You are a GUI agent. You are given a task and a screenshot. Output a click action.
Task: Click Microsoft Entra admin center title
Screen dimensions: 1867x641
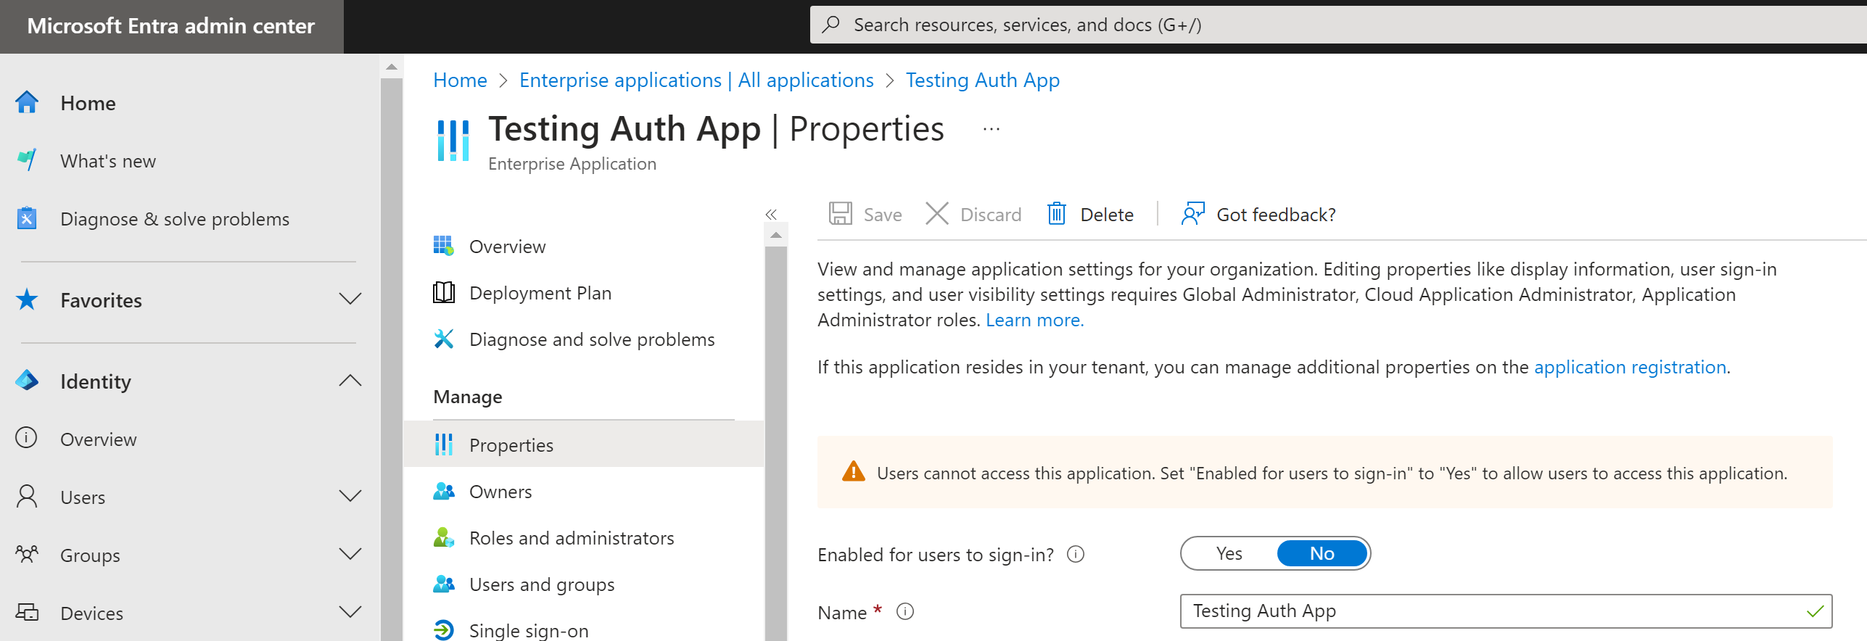click(x=171, y=26)
